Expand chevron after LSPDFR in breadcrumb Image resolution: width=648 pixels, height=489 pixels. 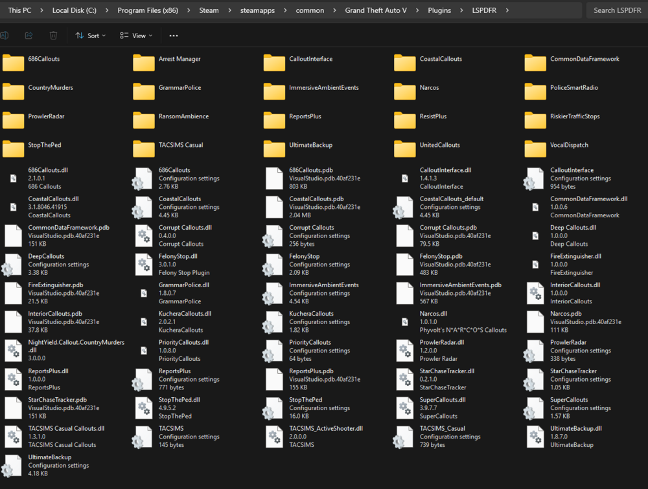point(507,10)
